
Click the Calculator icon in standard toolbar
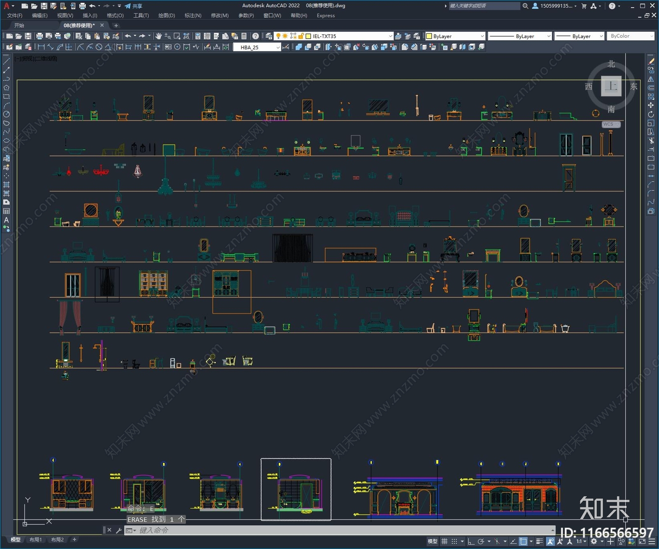[x=244, y=36]
